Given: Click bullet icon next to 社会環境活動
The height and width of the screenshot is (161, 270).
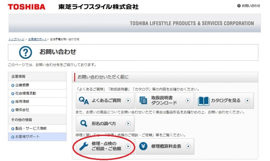Looking at the screenshot, I should [12, 94].
